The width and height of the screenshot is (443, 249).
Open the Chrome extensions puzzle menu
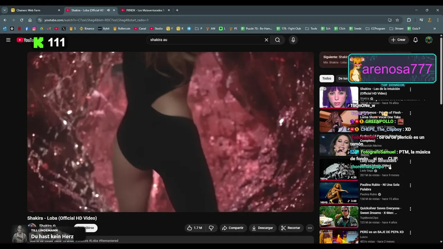(409, 20)
